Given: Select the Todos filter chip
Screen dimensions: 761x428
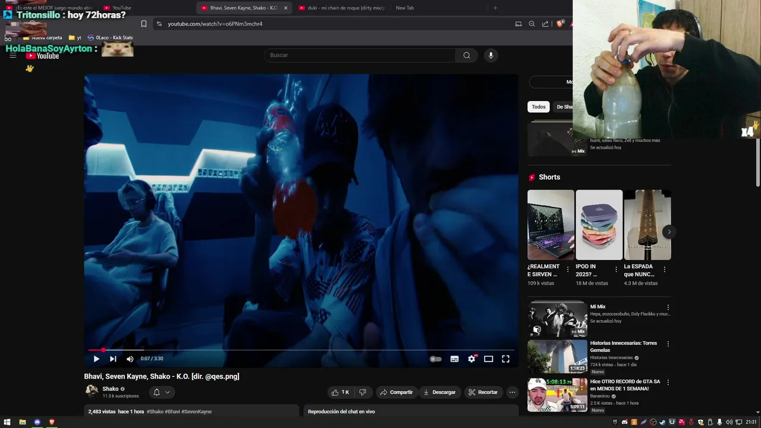Looking at the screenshot, I should click(x=539, y=107).
